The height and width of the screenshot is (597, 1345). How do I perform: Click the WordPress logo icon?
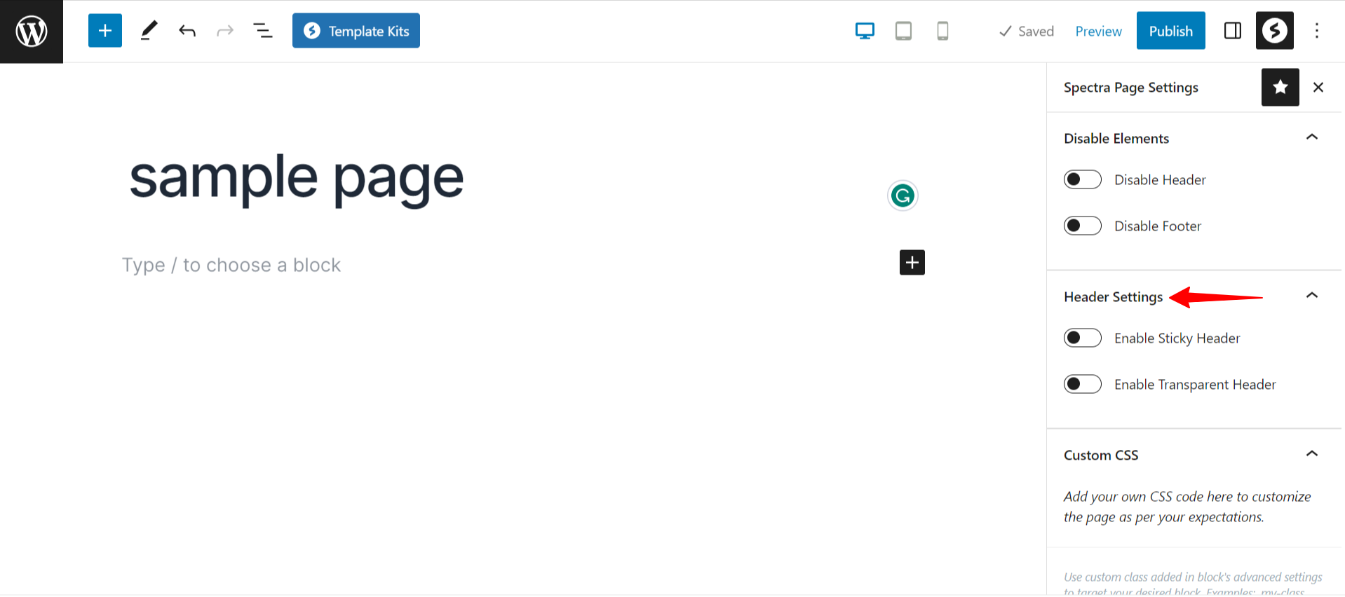tap(32, 32)
